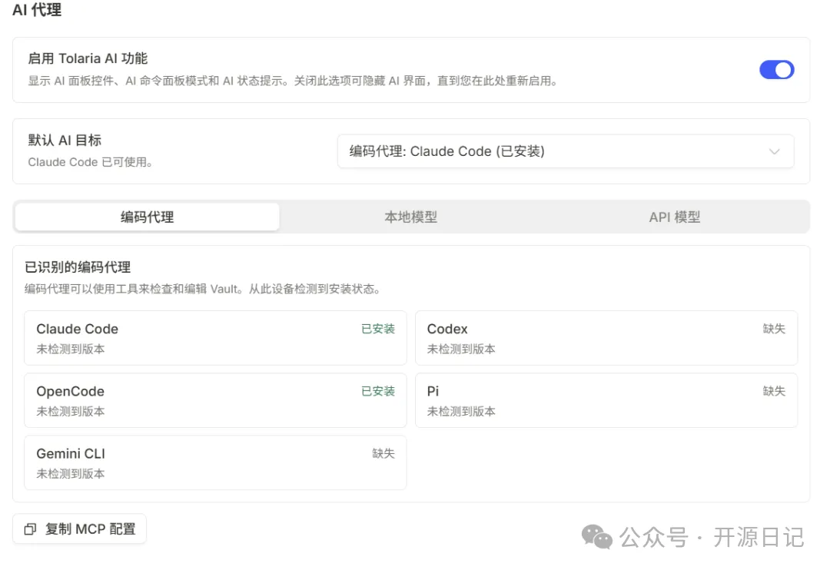Click the 显示 AI 面板控件 description text
This screenshot has width=830, height=570.
[x=293, y=81]
